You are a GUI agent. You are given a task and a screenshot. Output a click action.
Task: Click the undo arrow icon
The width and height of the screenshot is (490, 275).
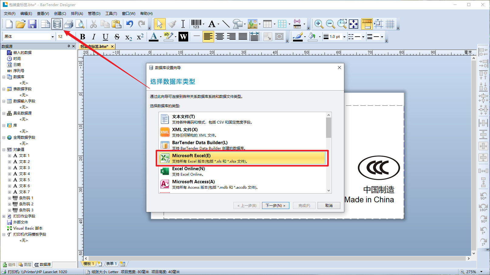[130, 24]
